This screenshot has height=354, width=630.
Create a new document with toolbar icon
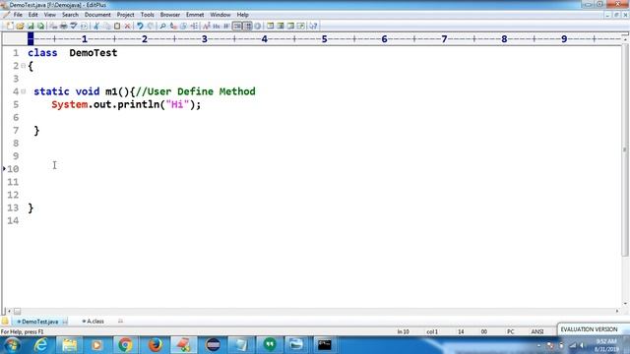coord(10,27)
